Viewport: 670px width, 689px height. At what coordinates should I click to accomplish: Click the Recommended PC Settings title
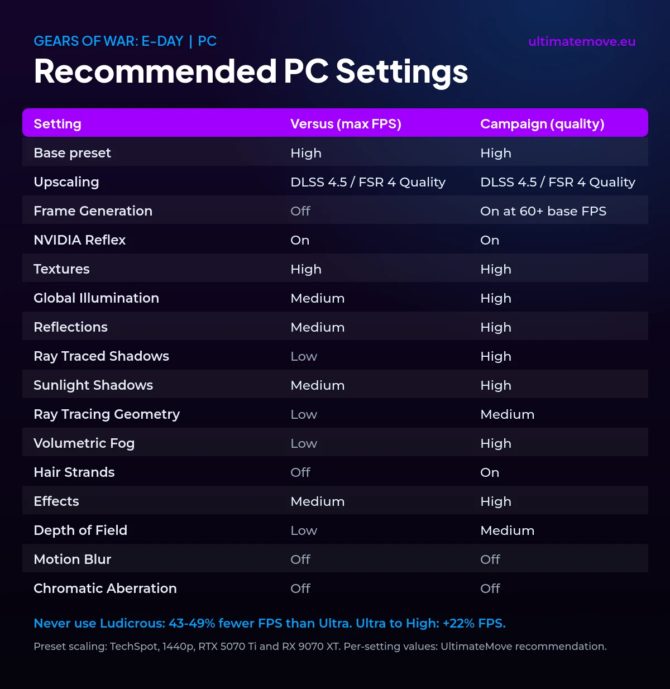point(251,72)
